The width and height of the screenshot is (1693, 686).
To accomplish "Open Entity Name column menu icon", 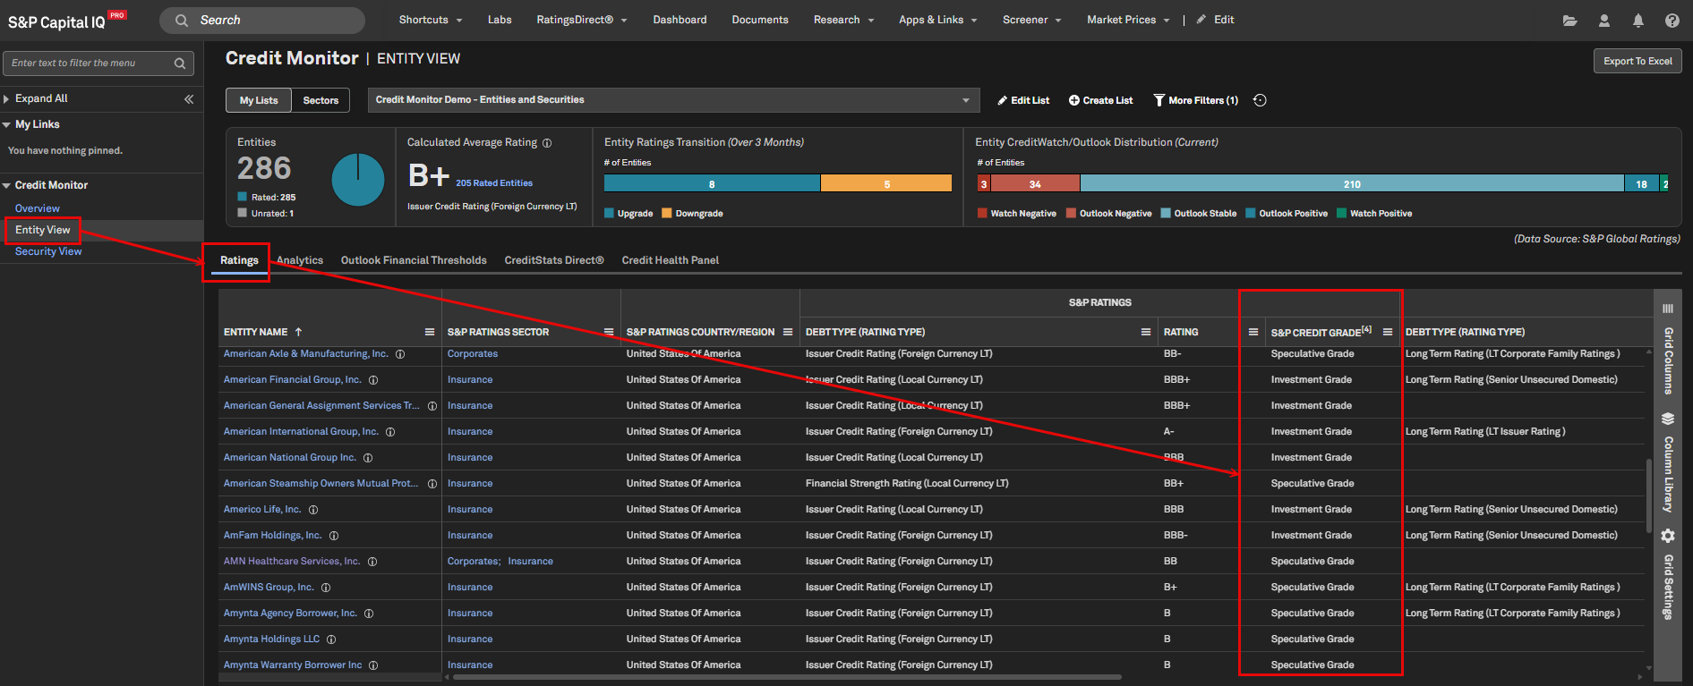I will [x=430, y=332].
